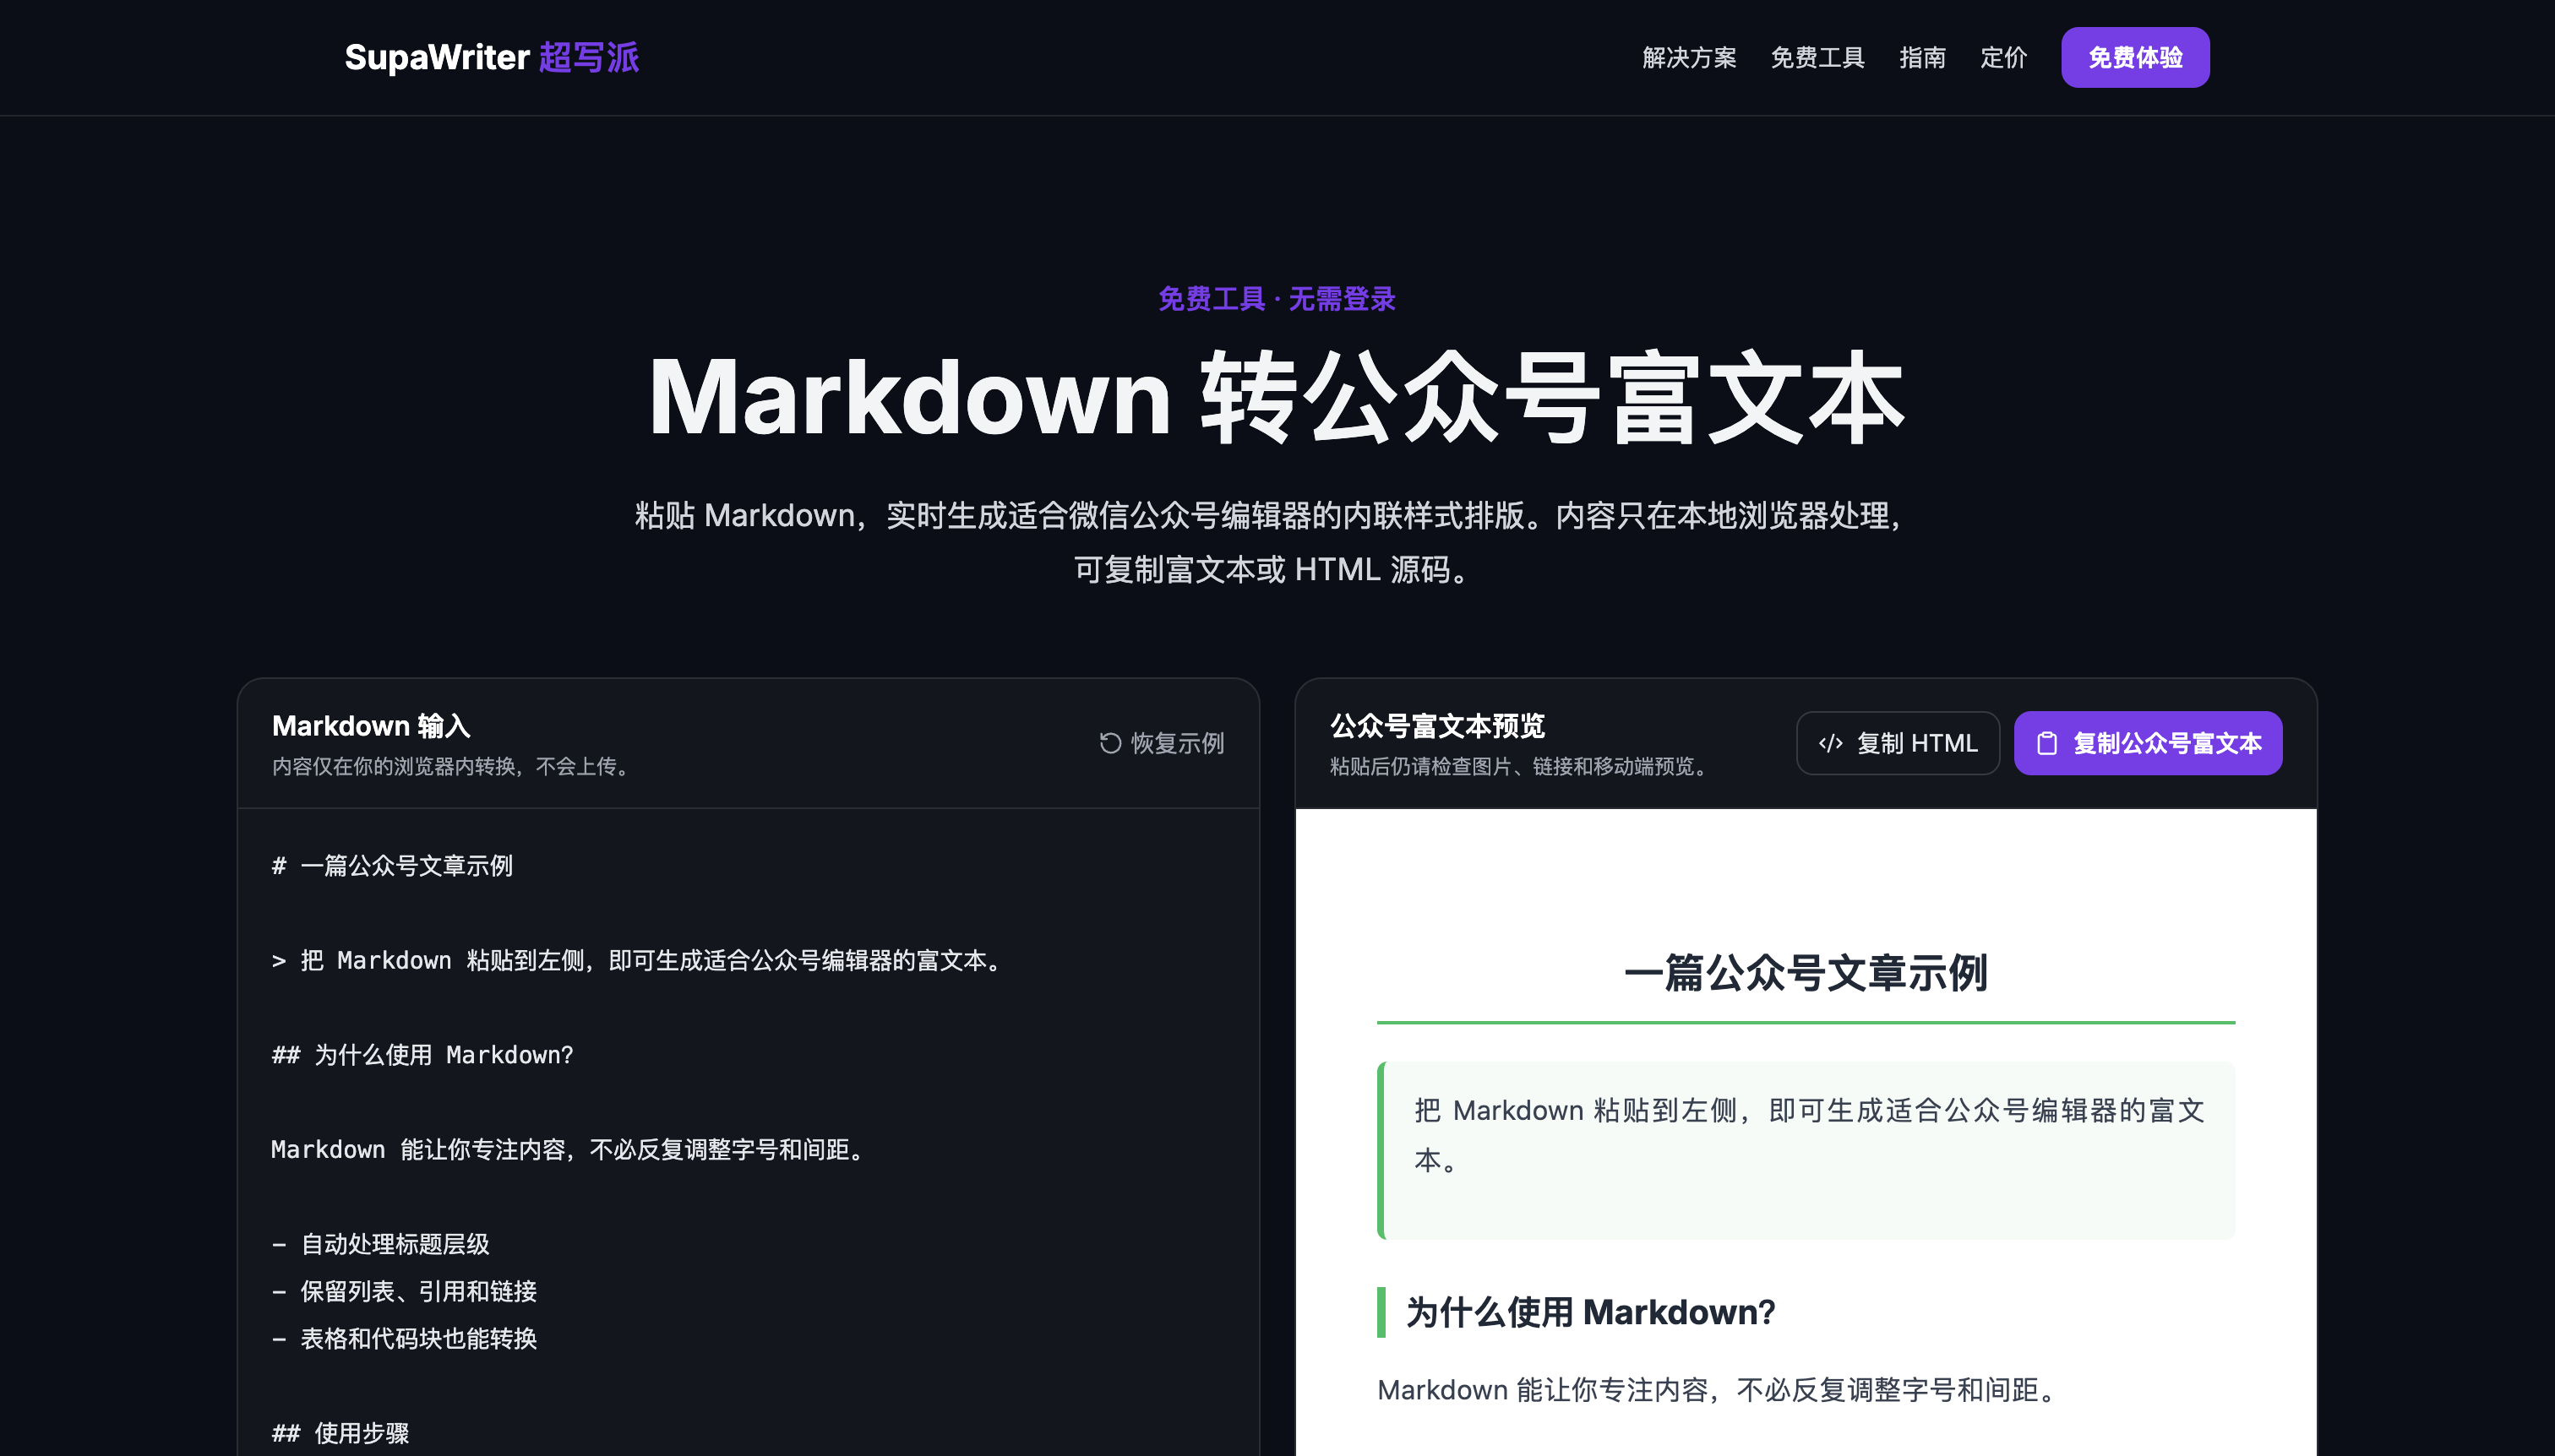Click editor line 'Markdown 能让你专注内容，不必反复调整字号和间距。'

[569, 1149]
